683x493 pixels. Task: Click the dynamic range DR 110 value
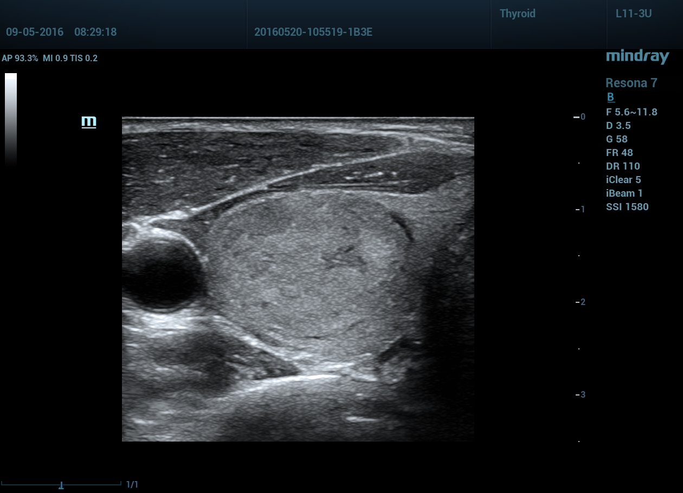click(x=623, y=166)
